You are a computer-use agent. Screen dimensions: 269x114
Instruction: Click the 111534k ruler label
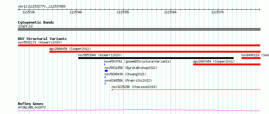point(76,12)
